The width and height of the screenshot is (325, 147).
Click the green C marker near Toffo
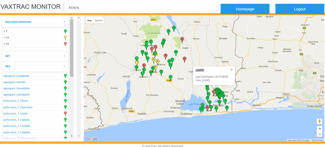click(151, 42)
